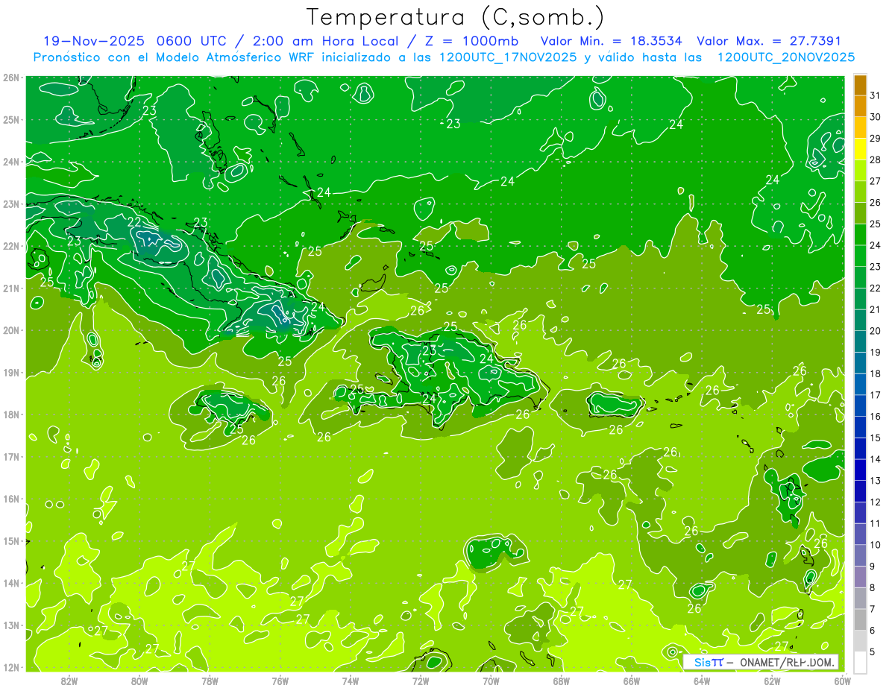
Task: Click the 64W longitude axis label
Action: coord(702,680)
